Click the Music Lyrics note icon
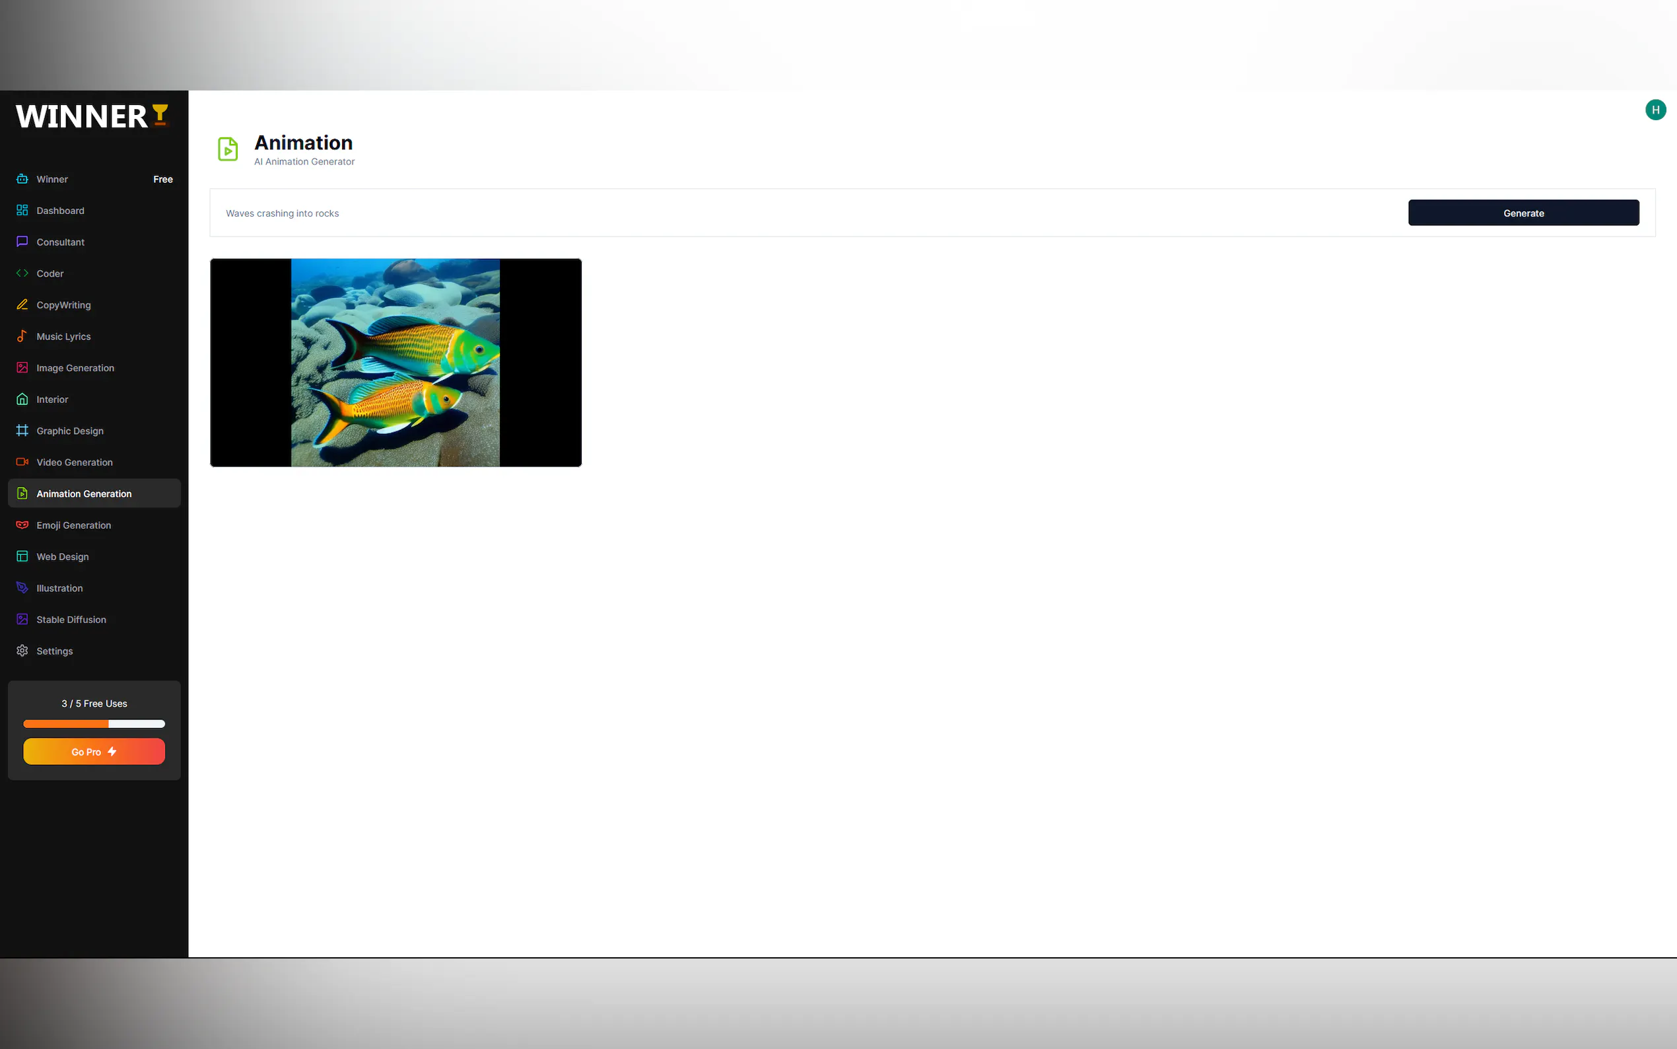The width and height of the screenshot is (1677, 1049). [x=22, y=336]
